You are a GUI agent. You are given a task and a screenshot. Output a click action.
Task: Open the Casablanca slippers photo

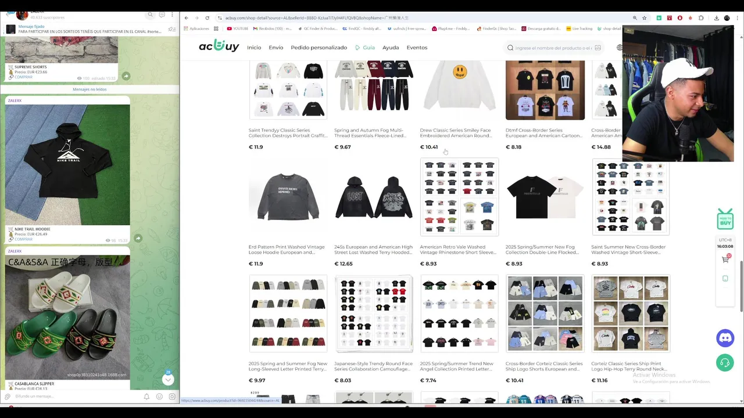[x=67, y=318]
